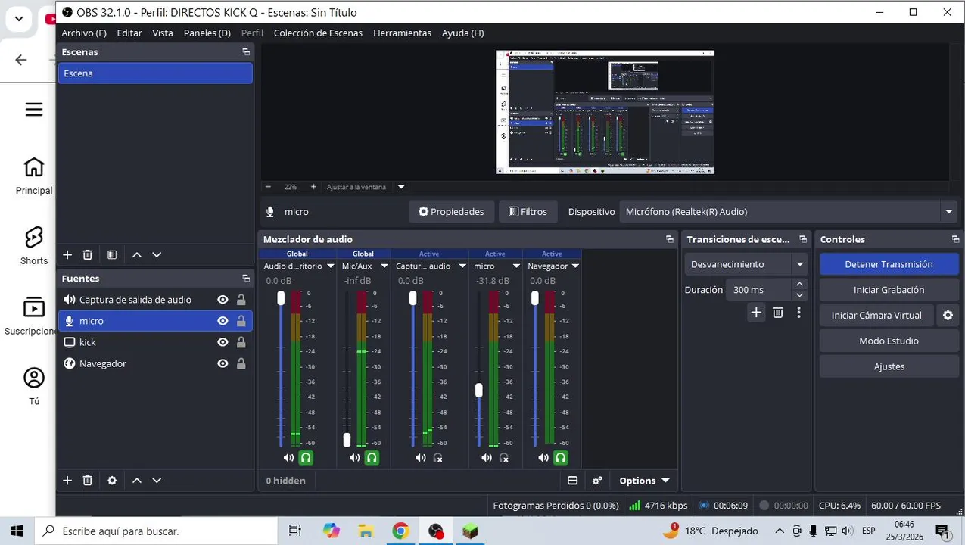Viewport: 965px width, 545px height.
Task: Enable Modo Estudio
Action: point(889,341)
